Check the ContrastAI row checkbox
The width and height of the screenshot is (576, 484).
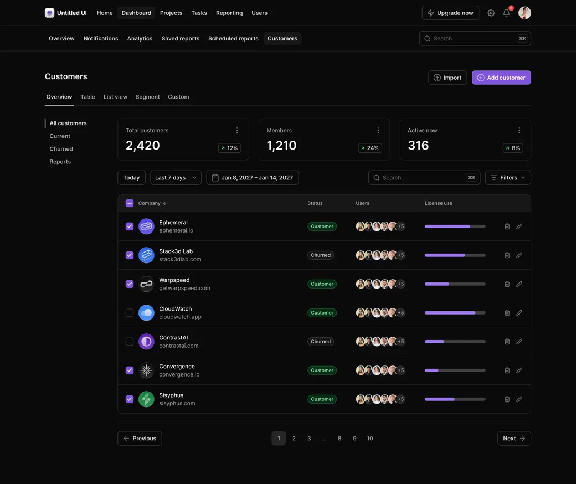coord(129,342)
